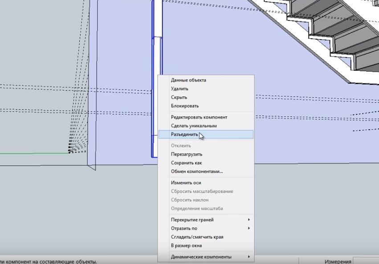Select "Изменить оси" option

[x=186, y=183]
